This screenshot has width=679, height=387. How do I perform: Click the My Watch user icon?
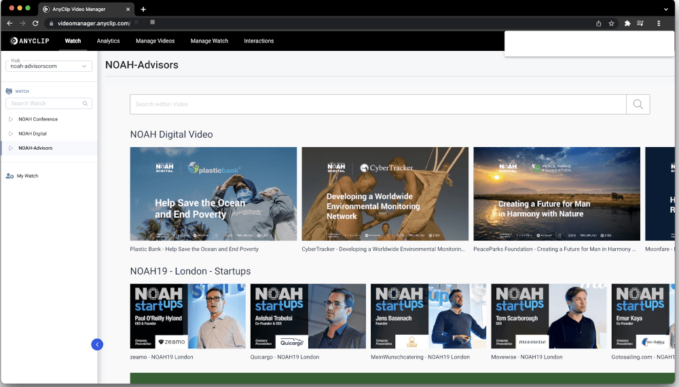click(x=10, y=176)
